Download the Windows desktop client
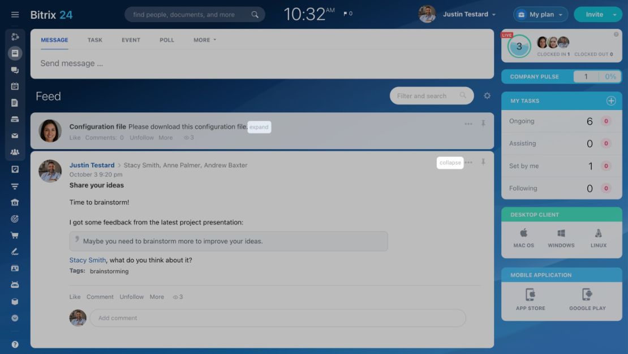 click(561, 238)
